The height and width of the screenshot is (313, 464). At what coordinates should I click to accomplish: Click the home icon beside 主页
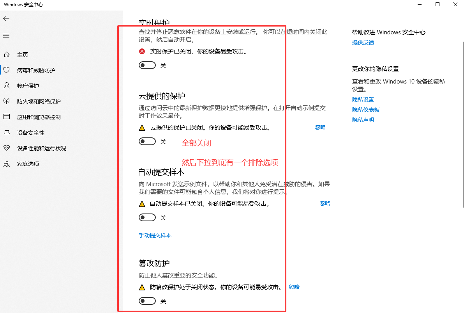click(x=7, y=55)
